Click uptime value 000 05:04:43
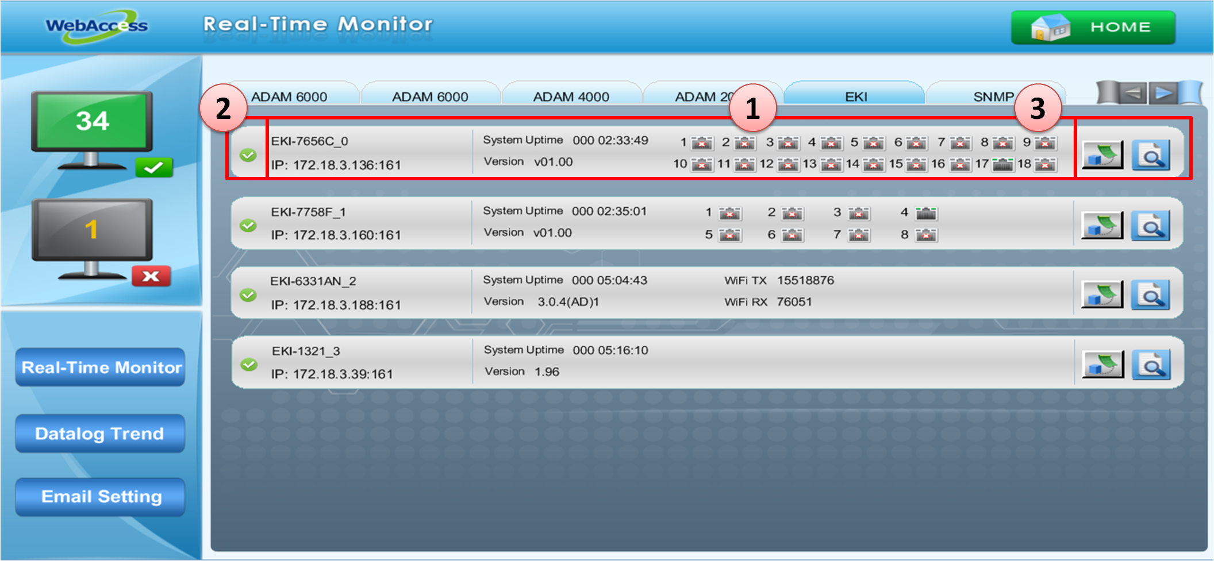 point(609,280)
